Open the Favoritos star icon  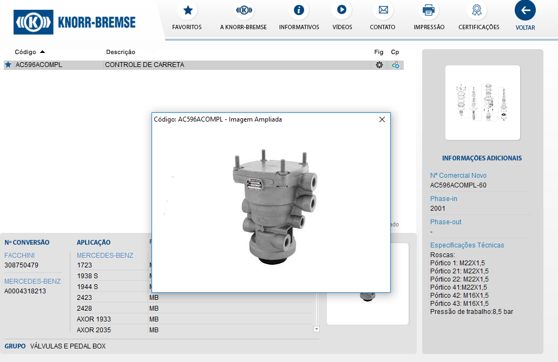coord(187,10)
